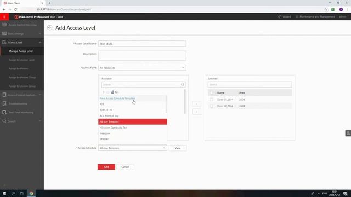Screen dimensions: 351x197
Task: Collapse the Access Schedule dropdown arrow
Action: tap(164, 148)
